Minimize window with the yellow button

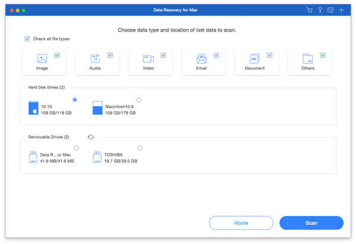click(18, 10)
